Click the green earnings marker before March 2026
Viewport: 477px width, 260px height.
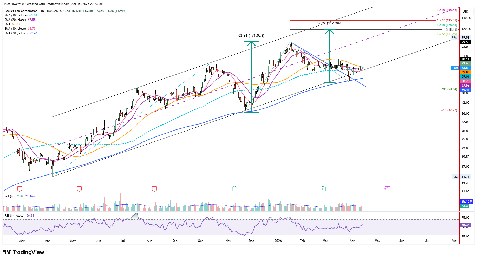(x=323, y=189)
